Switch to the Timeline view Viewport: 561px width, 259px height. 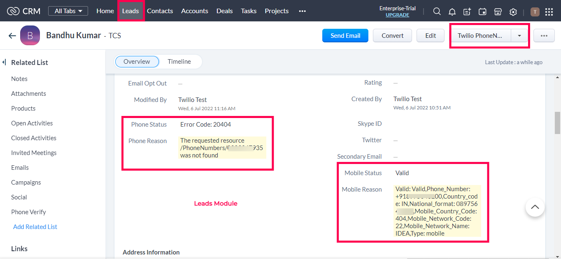(179, 62)
